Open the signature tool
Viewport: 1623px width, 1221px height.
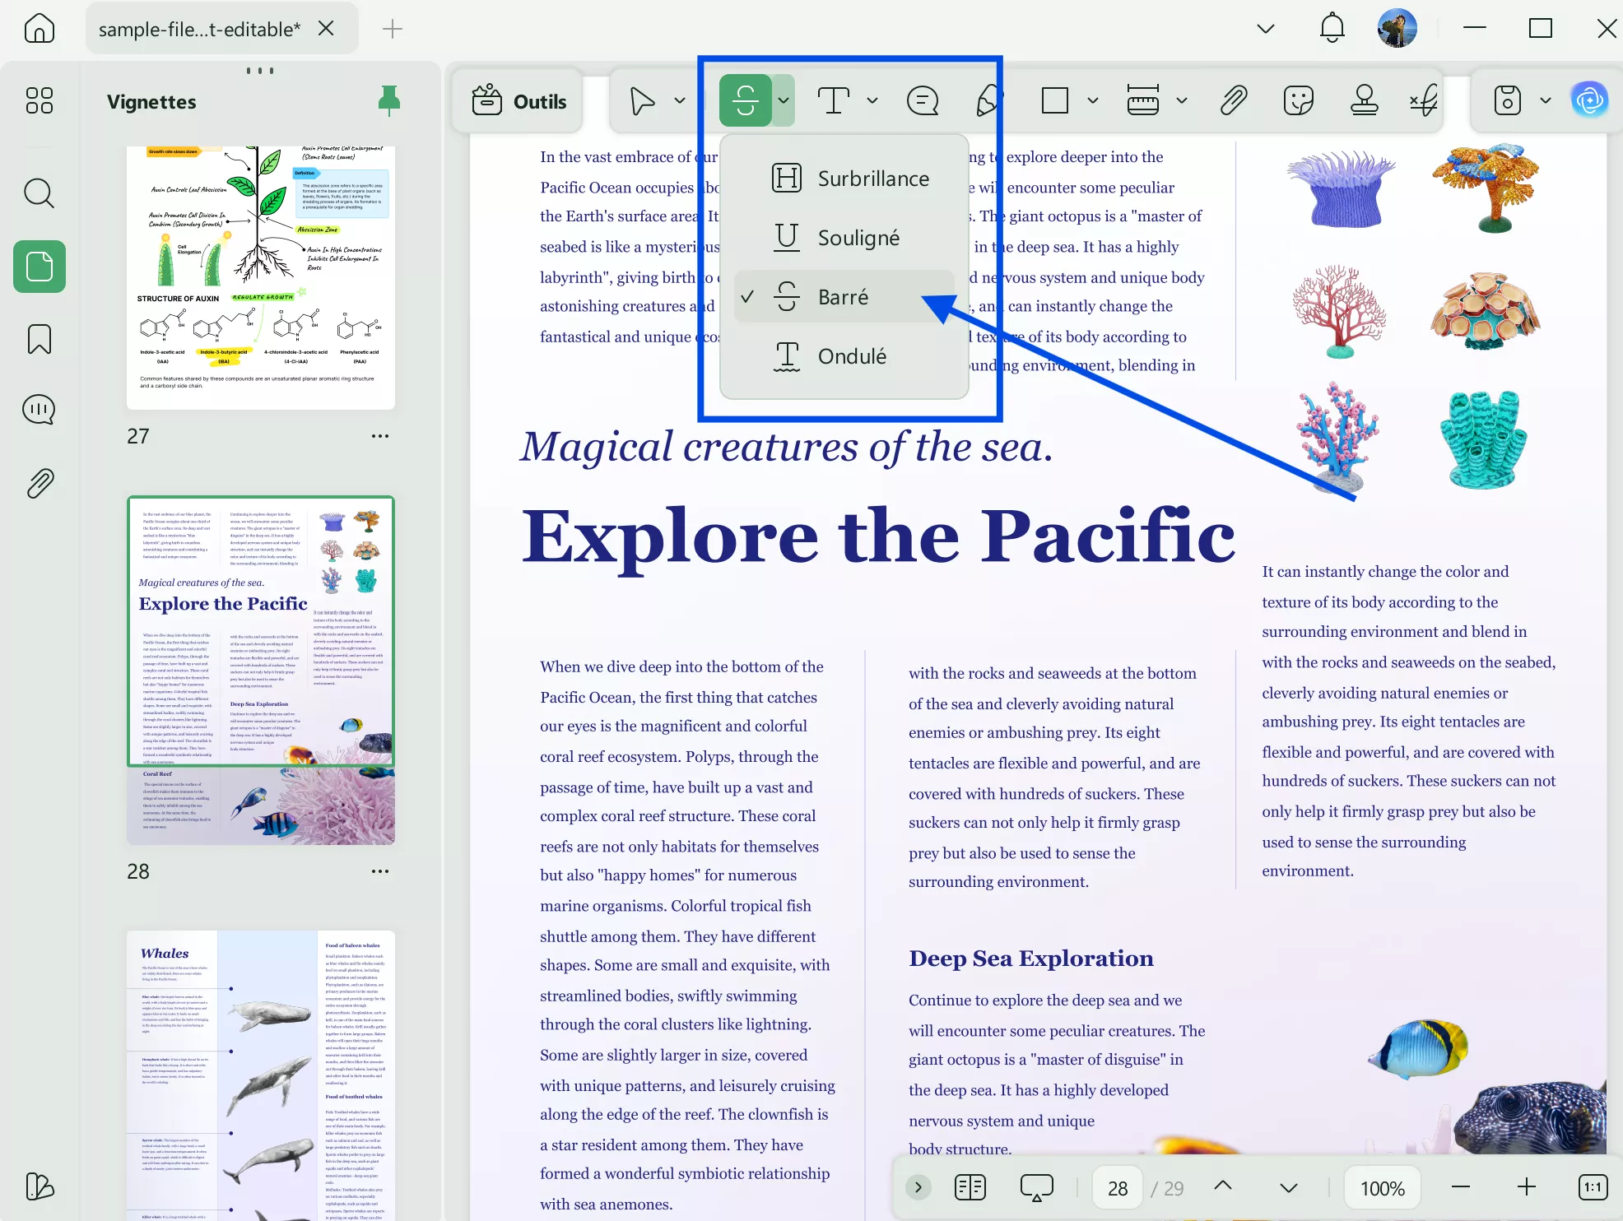click(x=1424, y=100)
